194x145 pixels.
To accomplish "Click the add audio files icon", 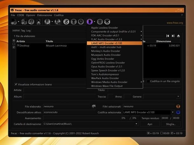I will point(14,22).
